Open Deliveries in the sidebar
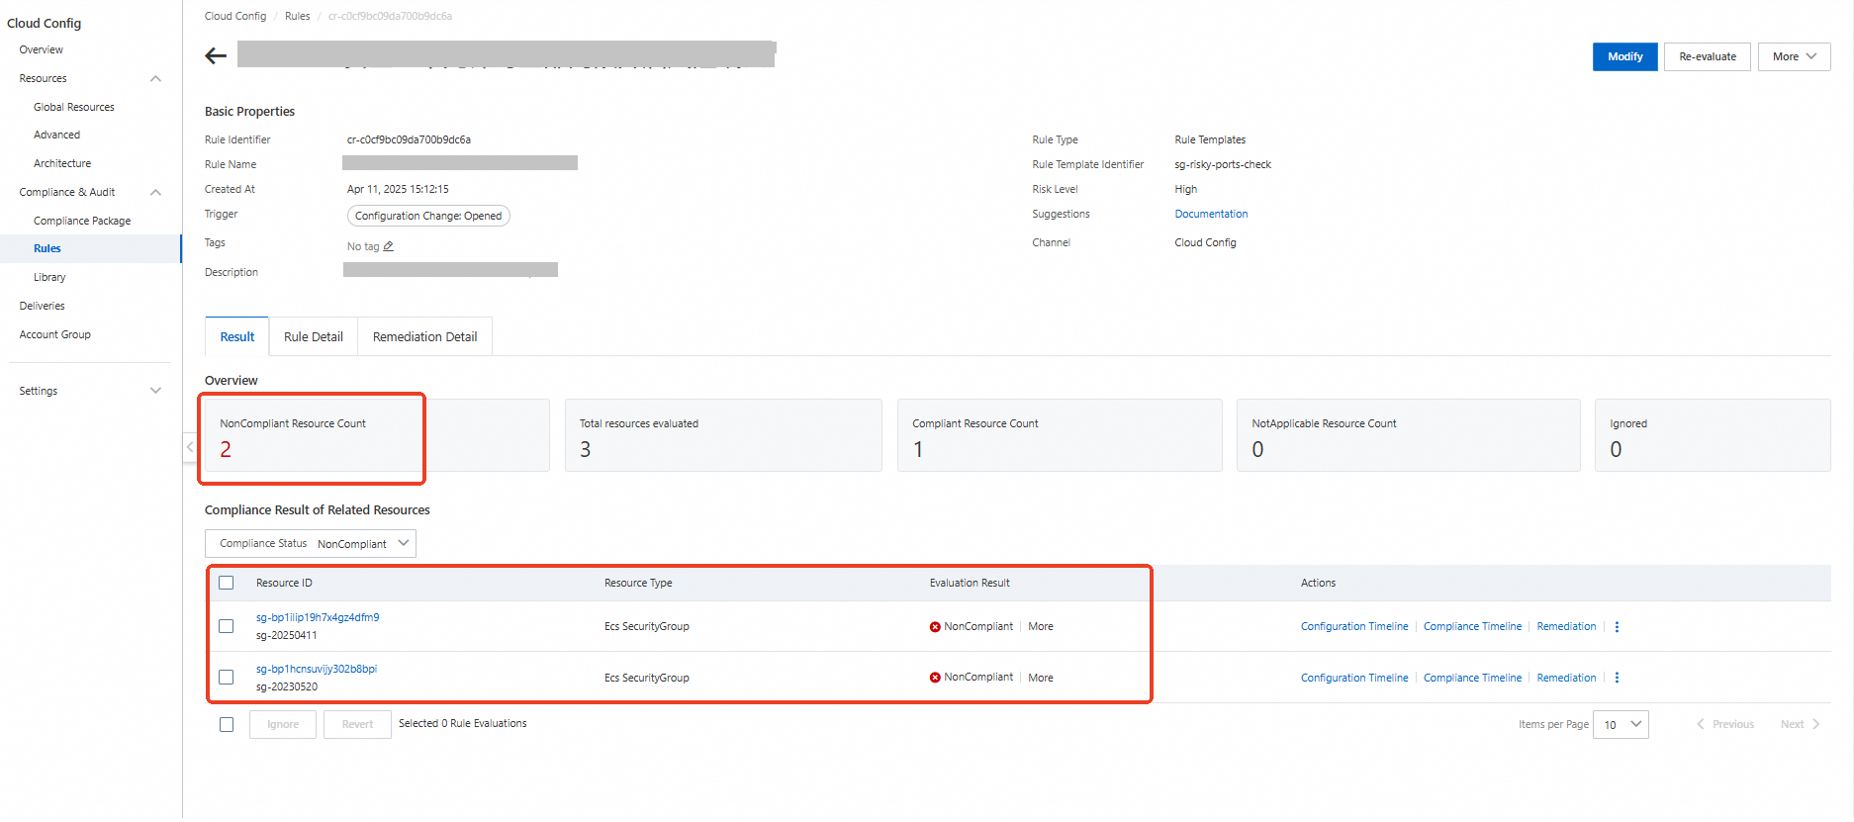The width and height of the screenshot is (1854, 822). [x=43, y=306]
